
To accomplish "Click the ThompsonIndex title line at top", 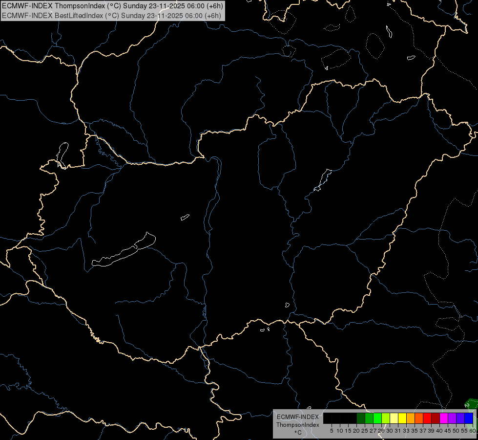I will tap(112, 6).
